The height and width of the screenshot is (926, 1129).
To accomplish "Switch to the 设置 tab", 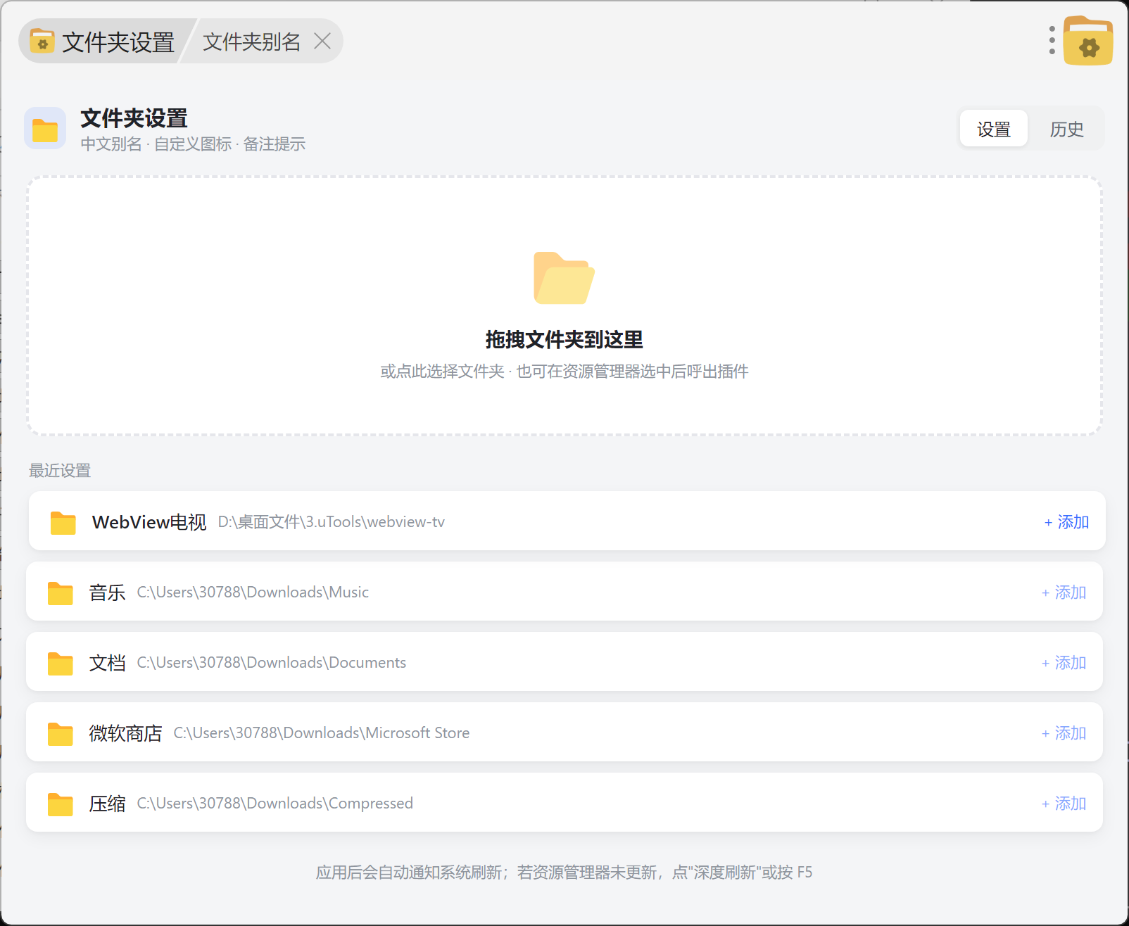I will coord(994,129).
